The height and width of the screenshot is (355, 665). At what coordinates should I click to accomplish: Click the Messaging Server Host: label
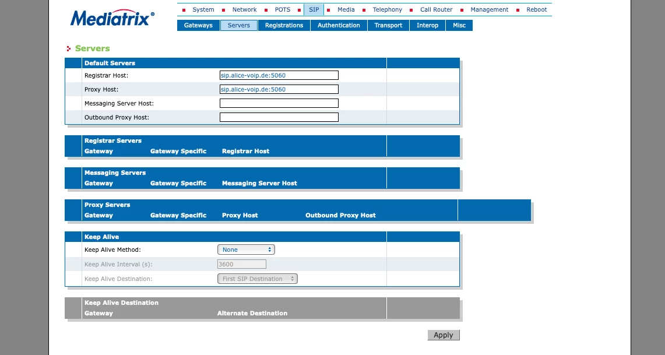pos(119,104)
